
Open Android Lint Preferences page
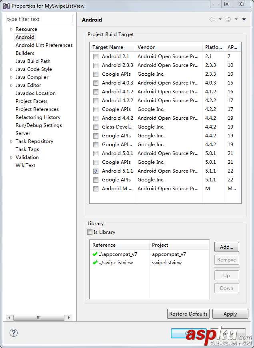[x=44, y=45]
